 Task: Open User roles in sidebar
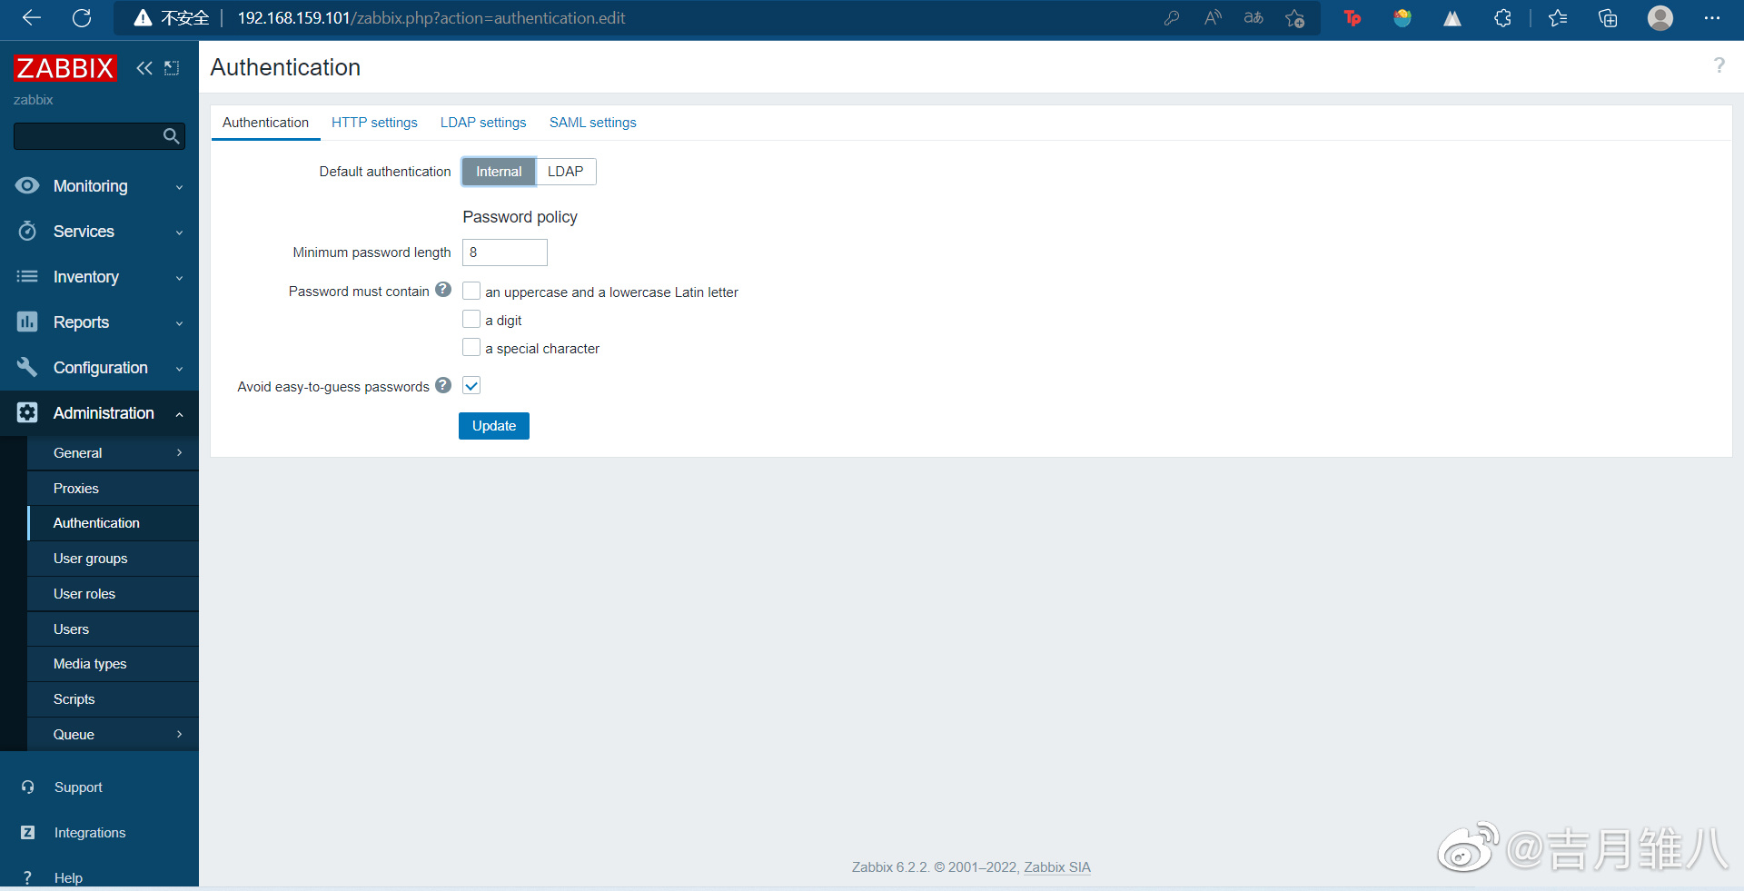click(113, 594)
